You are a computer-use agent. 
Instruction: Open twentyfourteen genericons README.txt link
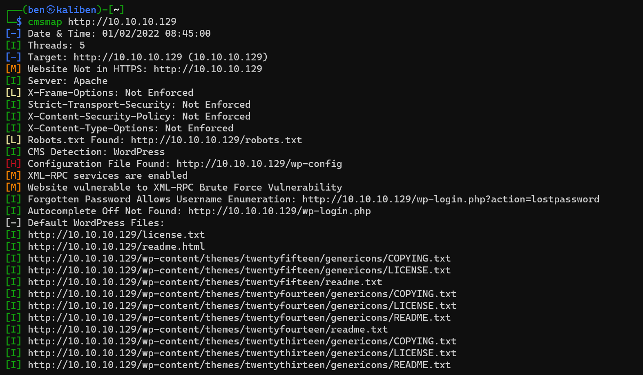(239, 317)
